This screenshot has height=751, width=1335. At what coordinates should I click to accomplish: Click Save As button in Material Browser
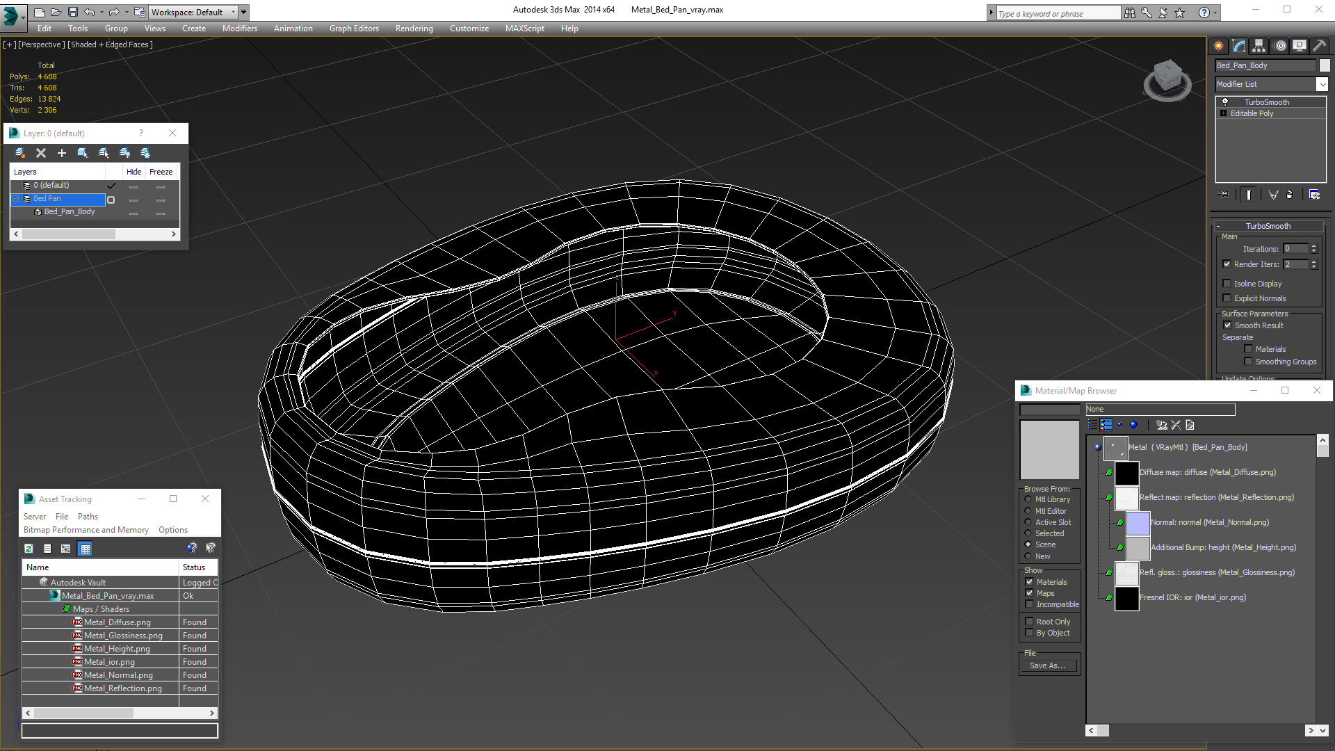coord(1048,665)
